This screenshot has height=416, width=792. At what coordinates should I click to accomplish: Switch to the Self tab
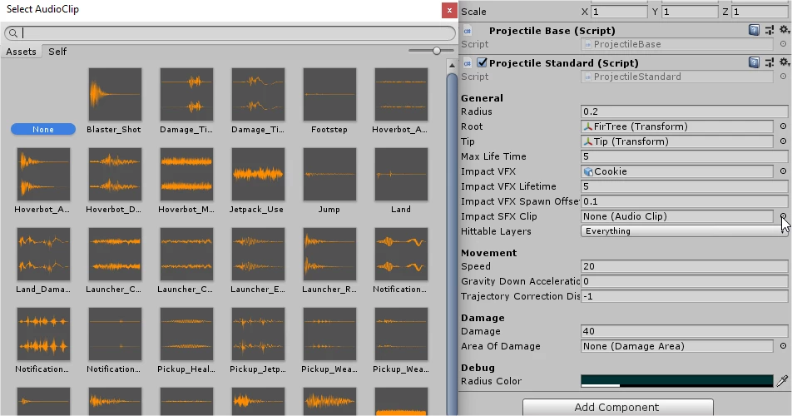tap(57, 52)
